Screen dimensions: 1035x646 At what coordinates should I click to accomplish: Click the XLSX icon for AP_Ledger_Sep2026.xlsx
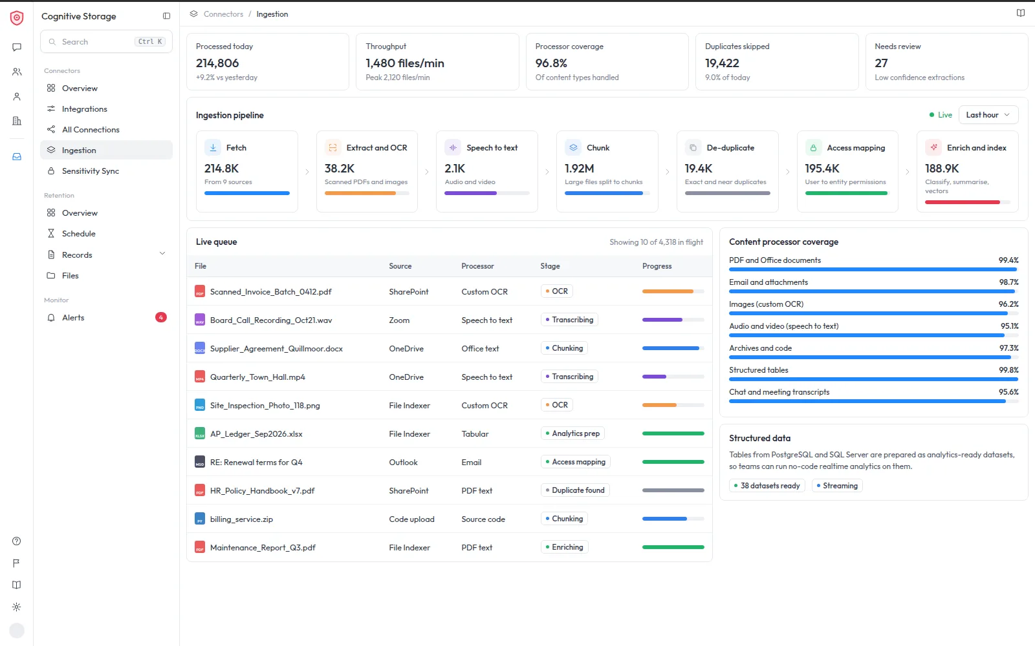pos(200,433)
